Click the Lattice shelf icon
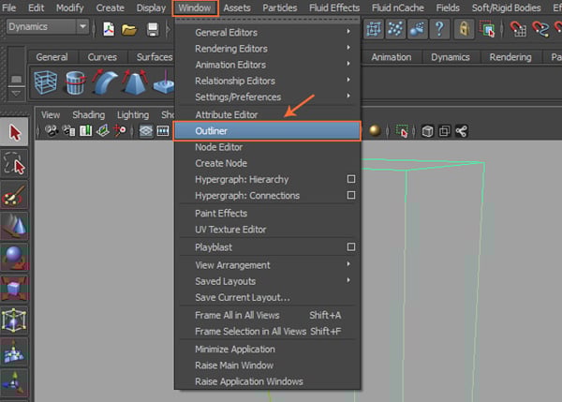The width and height of the screenshot is (562, 402). click(x=46, y=82)
